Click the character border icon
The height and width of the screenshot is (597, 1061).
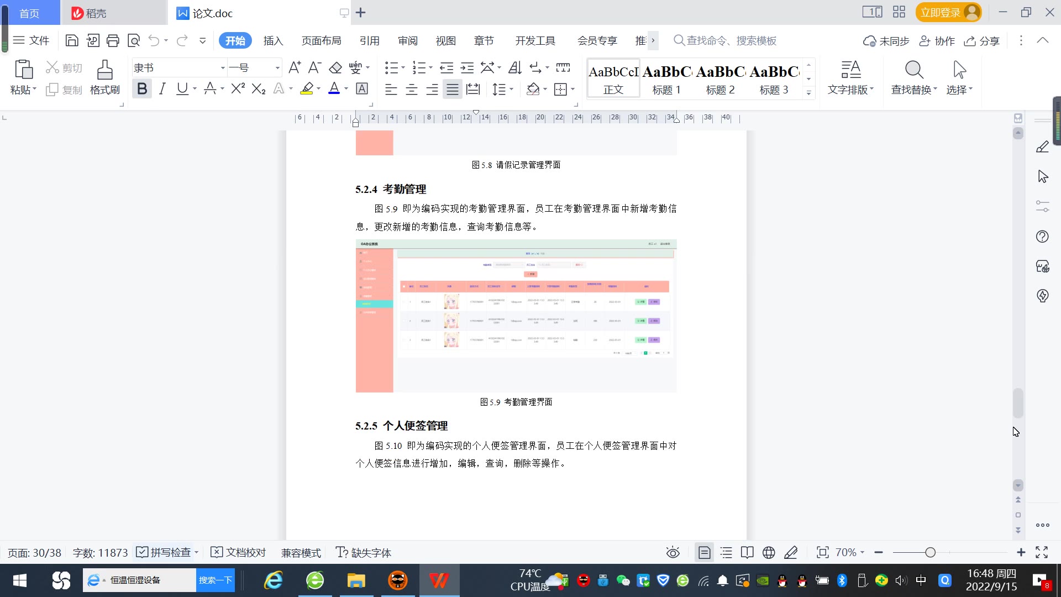(x=362, y=88)
